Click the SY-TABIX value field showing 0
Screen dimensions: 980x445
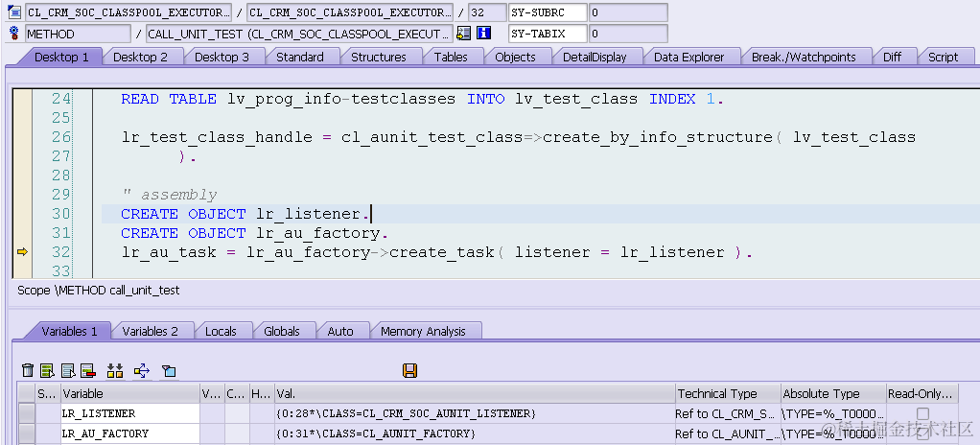click(x=628, y=34)
